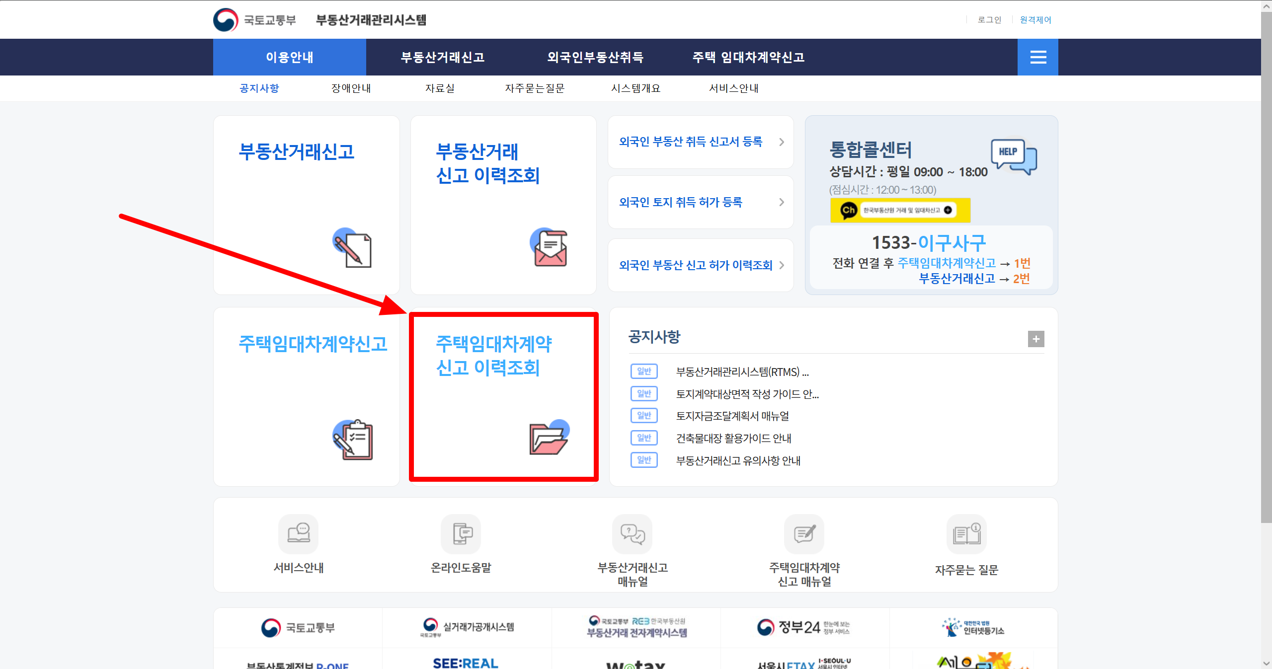Click the 로그인 link
The image size is (1272, 669).
pyautogui.click(x=989, y=20)
